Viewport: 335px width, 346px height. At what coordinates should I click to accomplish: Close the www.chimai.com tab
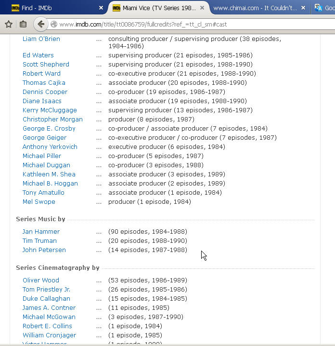click(x=303, y=8)
